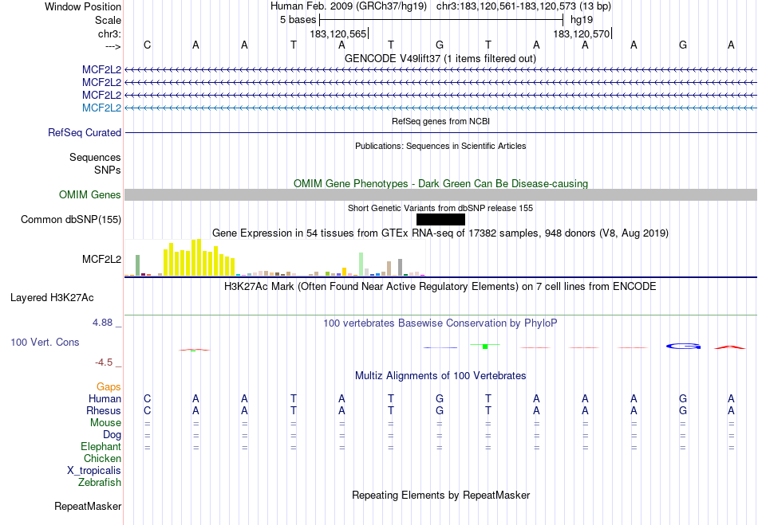Select the Zebrafish species label
The height and width of the screenshot is (525, 758).
click(100, 482)
